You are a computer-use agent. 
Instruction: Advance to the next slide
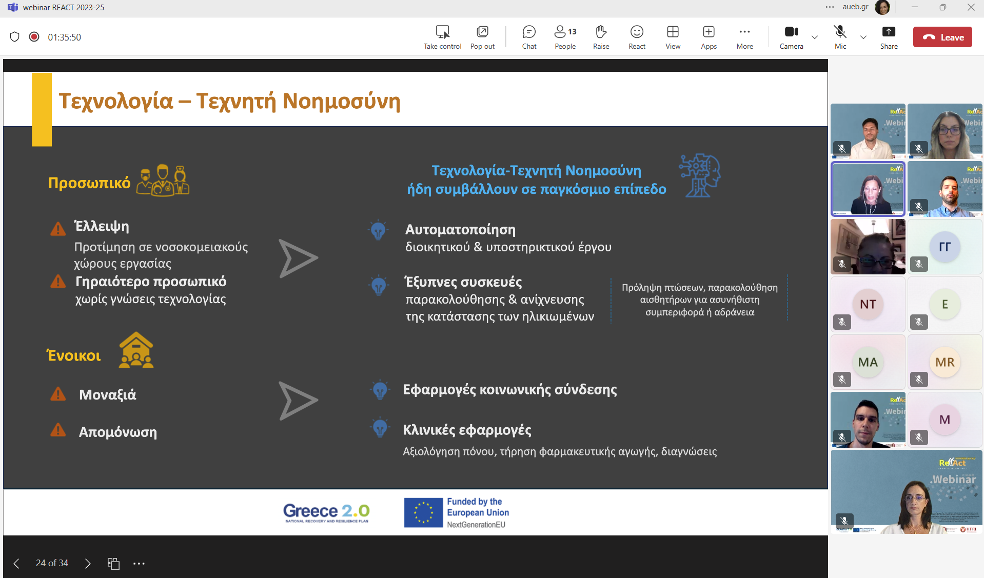click(x=88, y=564)
